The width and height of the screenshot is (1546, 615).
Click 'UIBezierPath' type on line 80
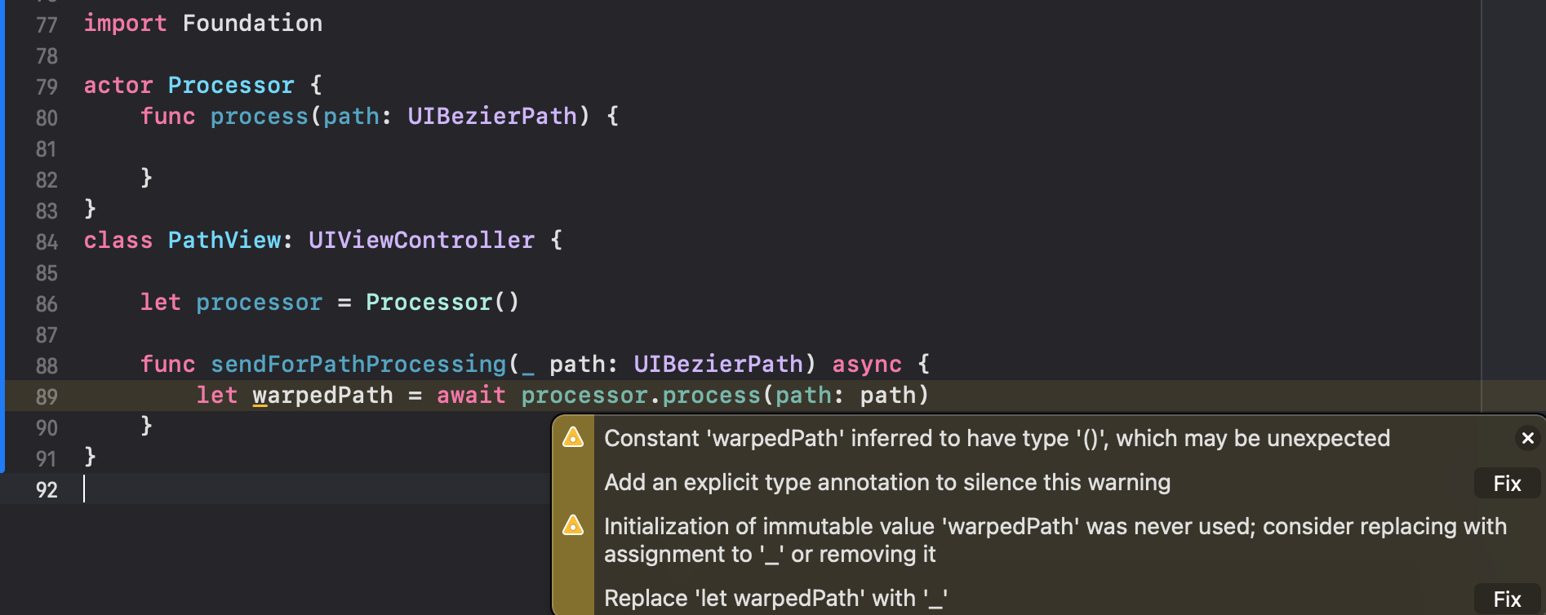tap(492, 117)
